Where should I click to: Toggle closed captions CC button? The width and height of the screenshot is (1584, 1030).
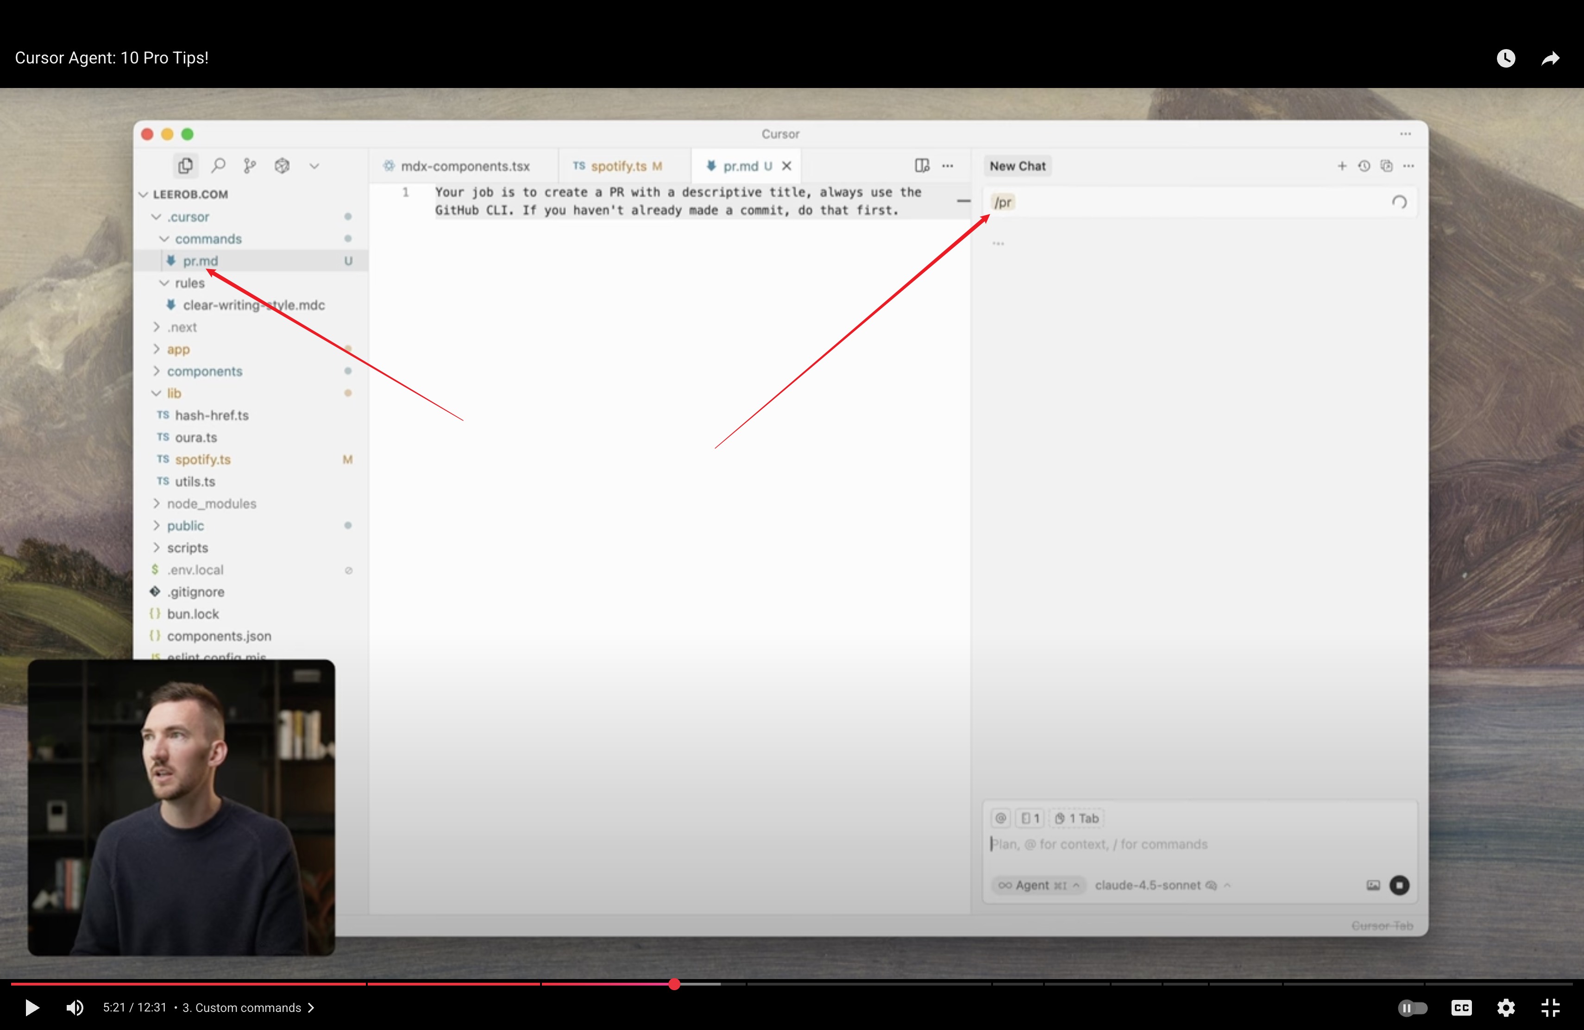tap(1461, 1008)
